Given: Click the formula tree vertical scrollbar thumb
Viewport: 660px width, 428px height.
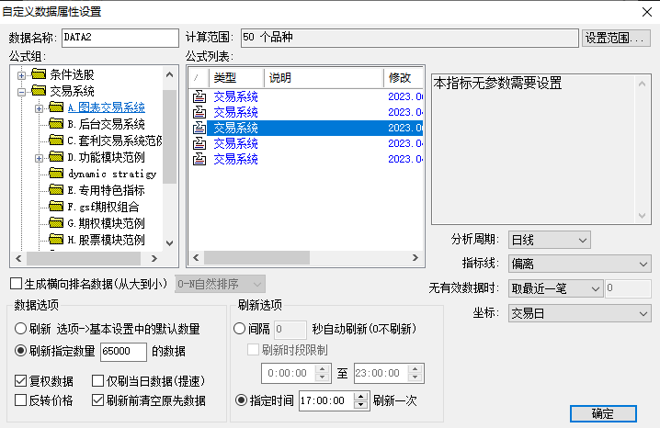Looking at the screenshot, I should (x=169, y=137).
